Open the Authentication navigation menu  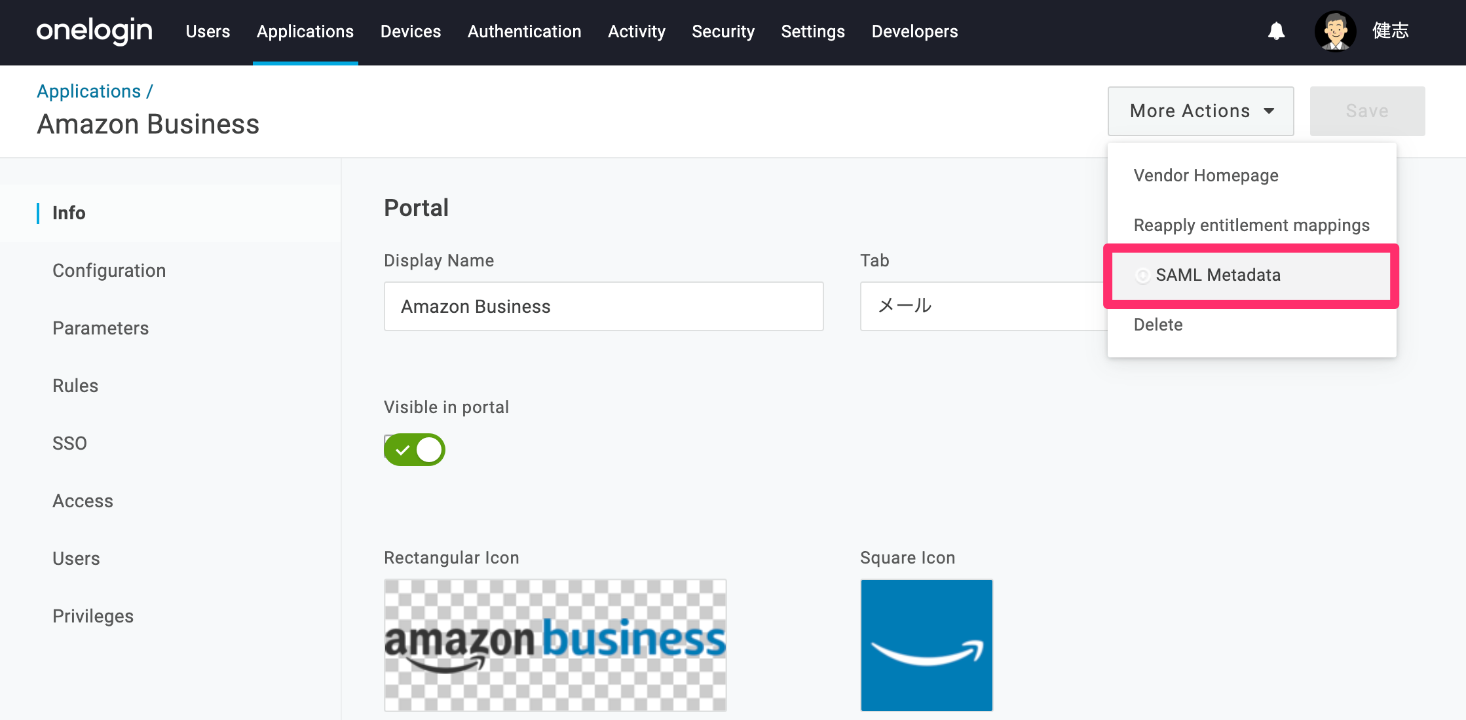click(x=525, y=31)
